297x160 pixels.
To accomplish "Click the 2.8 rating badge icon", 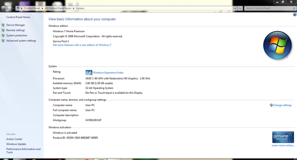I will click(89, 72).
